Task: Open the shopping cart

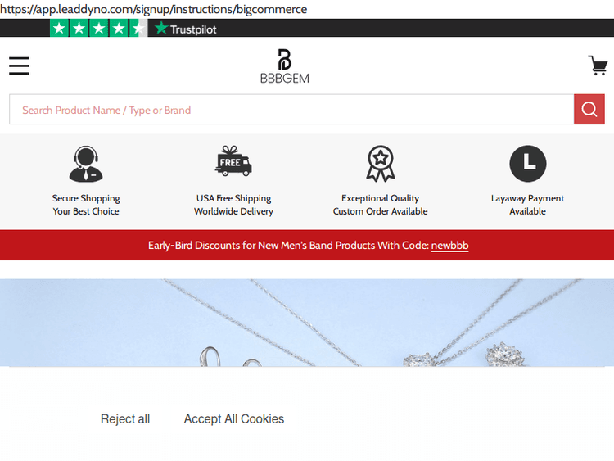Action: click(x=597, y=66)
